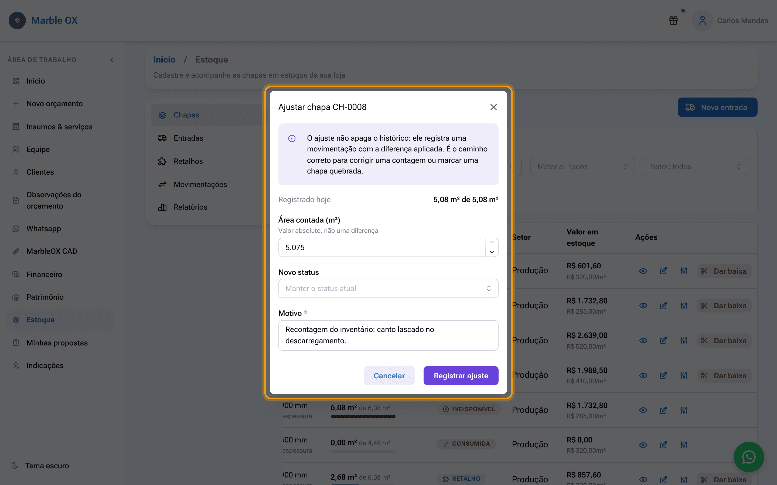Click the 0,00 m² de 4,48 m² progress bar
The image size is (777, 485).
point(363,452)
